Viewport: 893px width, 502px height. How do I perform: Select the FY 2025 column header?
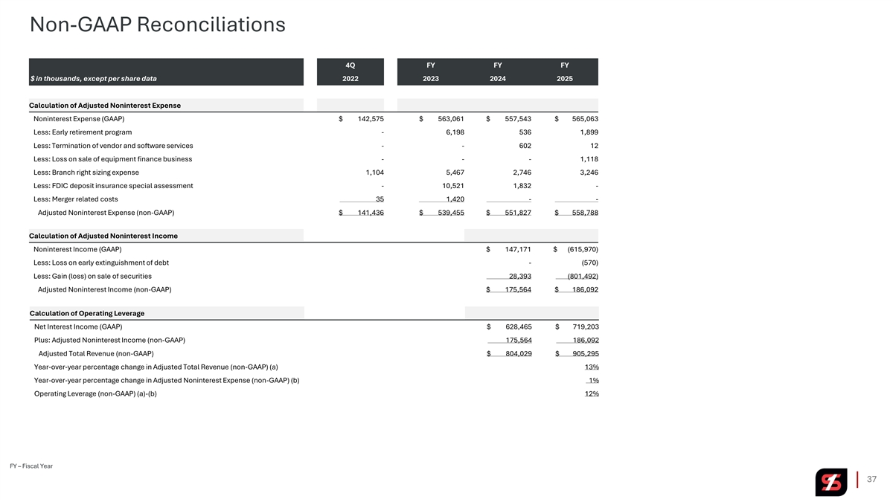click(565, 71)
